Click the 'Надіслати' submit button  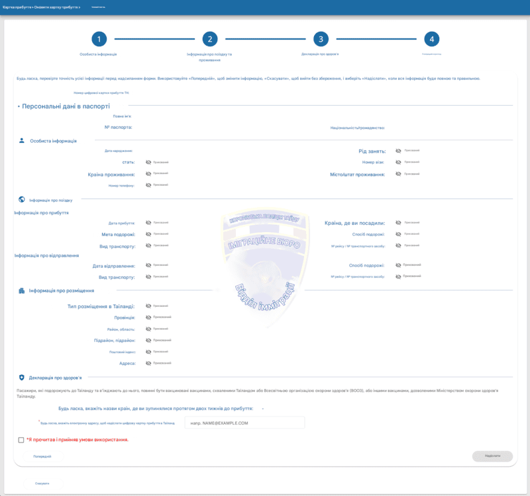492,456
